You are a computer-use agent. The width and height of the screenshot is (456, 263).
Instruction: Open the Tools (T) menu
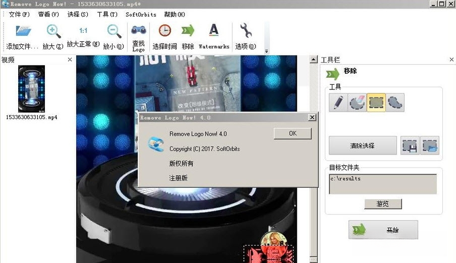click(108, 14)
